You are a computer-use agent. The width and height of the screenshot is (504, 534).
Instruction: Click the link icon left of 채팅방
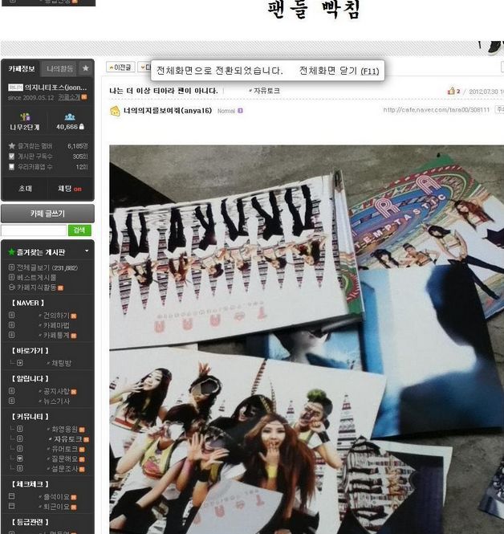20,363
